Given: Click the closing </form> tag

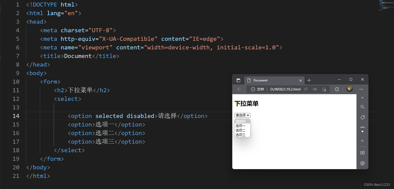Looking at the screenshot, I should [52, 159].
